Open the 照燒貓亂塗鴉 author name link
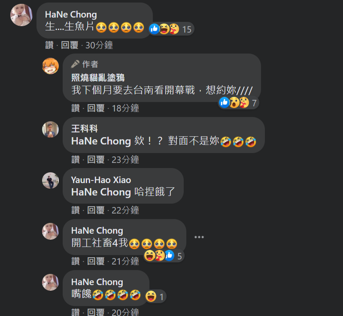 point(98,78)
